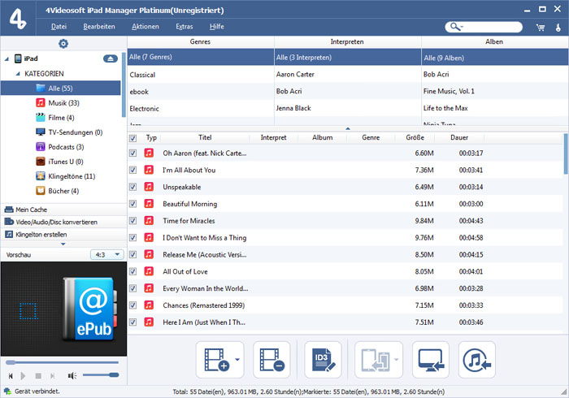
Task: Click the export to PC button
Action: 431,359
